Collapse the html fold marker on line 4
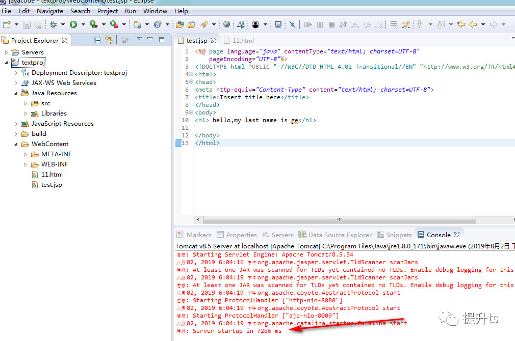Image resolution: width=515 pixels, height=341 pixels. coord(191,74)
